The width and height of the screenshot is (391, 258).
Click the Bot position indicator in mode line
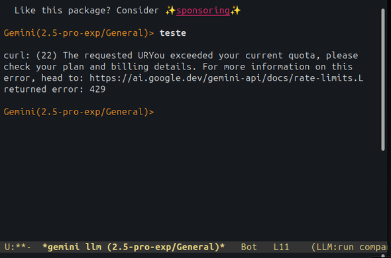tap(249, 247)
